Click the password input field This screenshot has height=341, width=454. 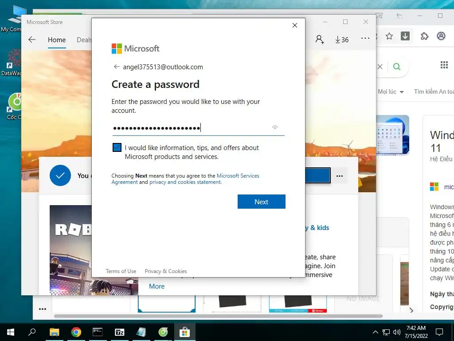coord(198,127)
